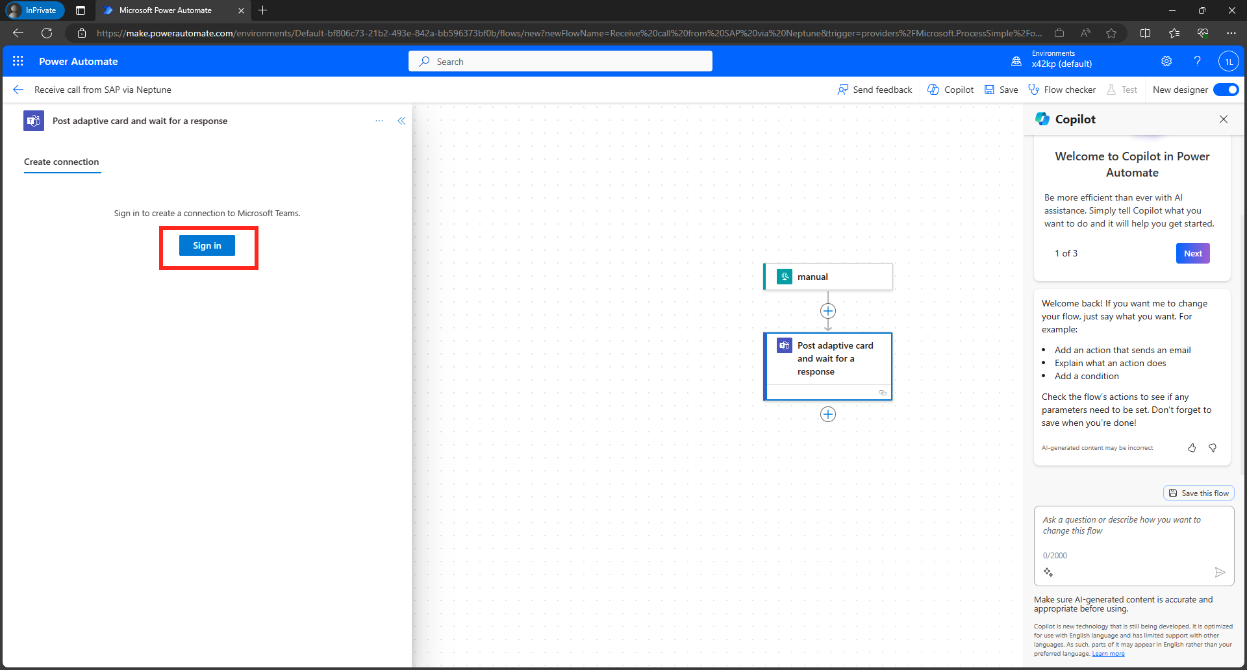Viewport: 1247px width, 670px height.
Task: Click the connection link icon on action card
Action: click(883, 393)
